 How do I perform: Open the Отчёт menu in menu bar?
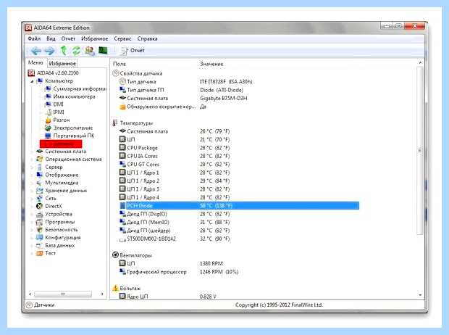point(68,38)
